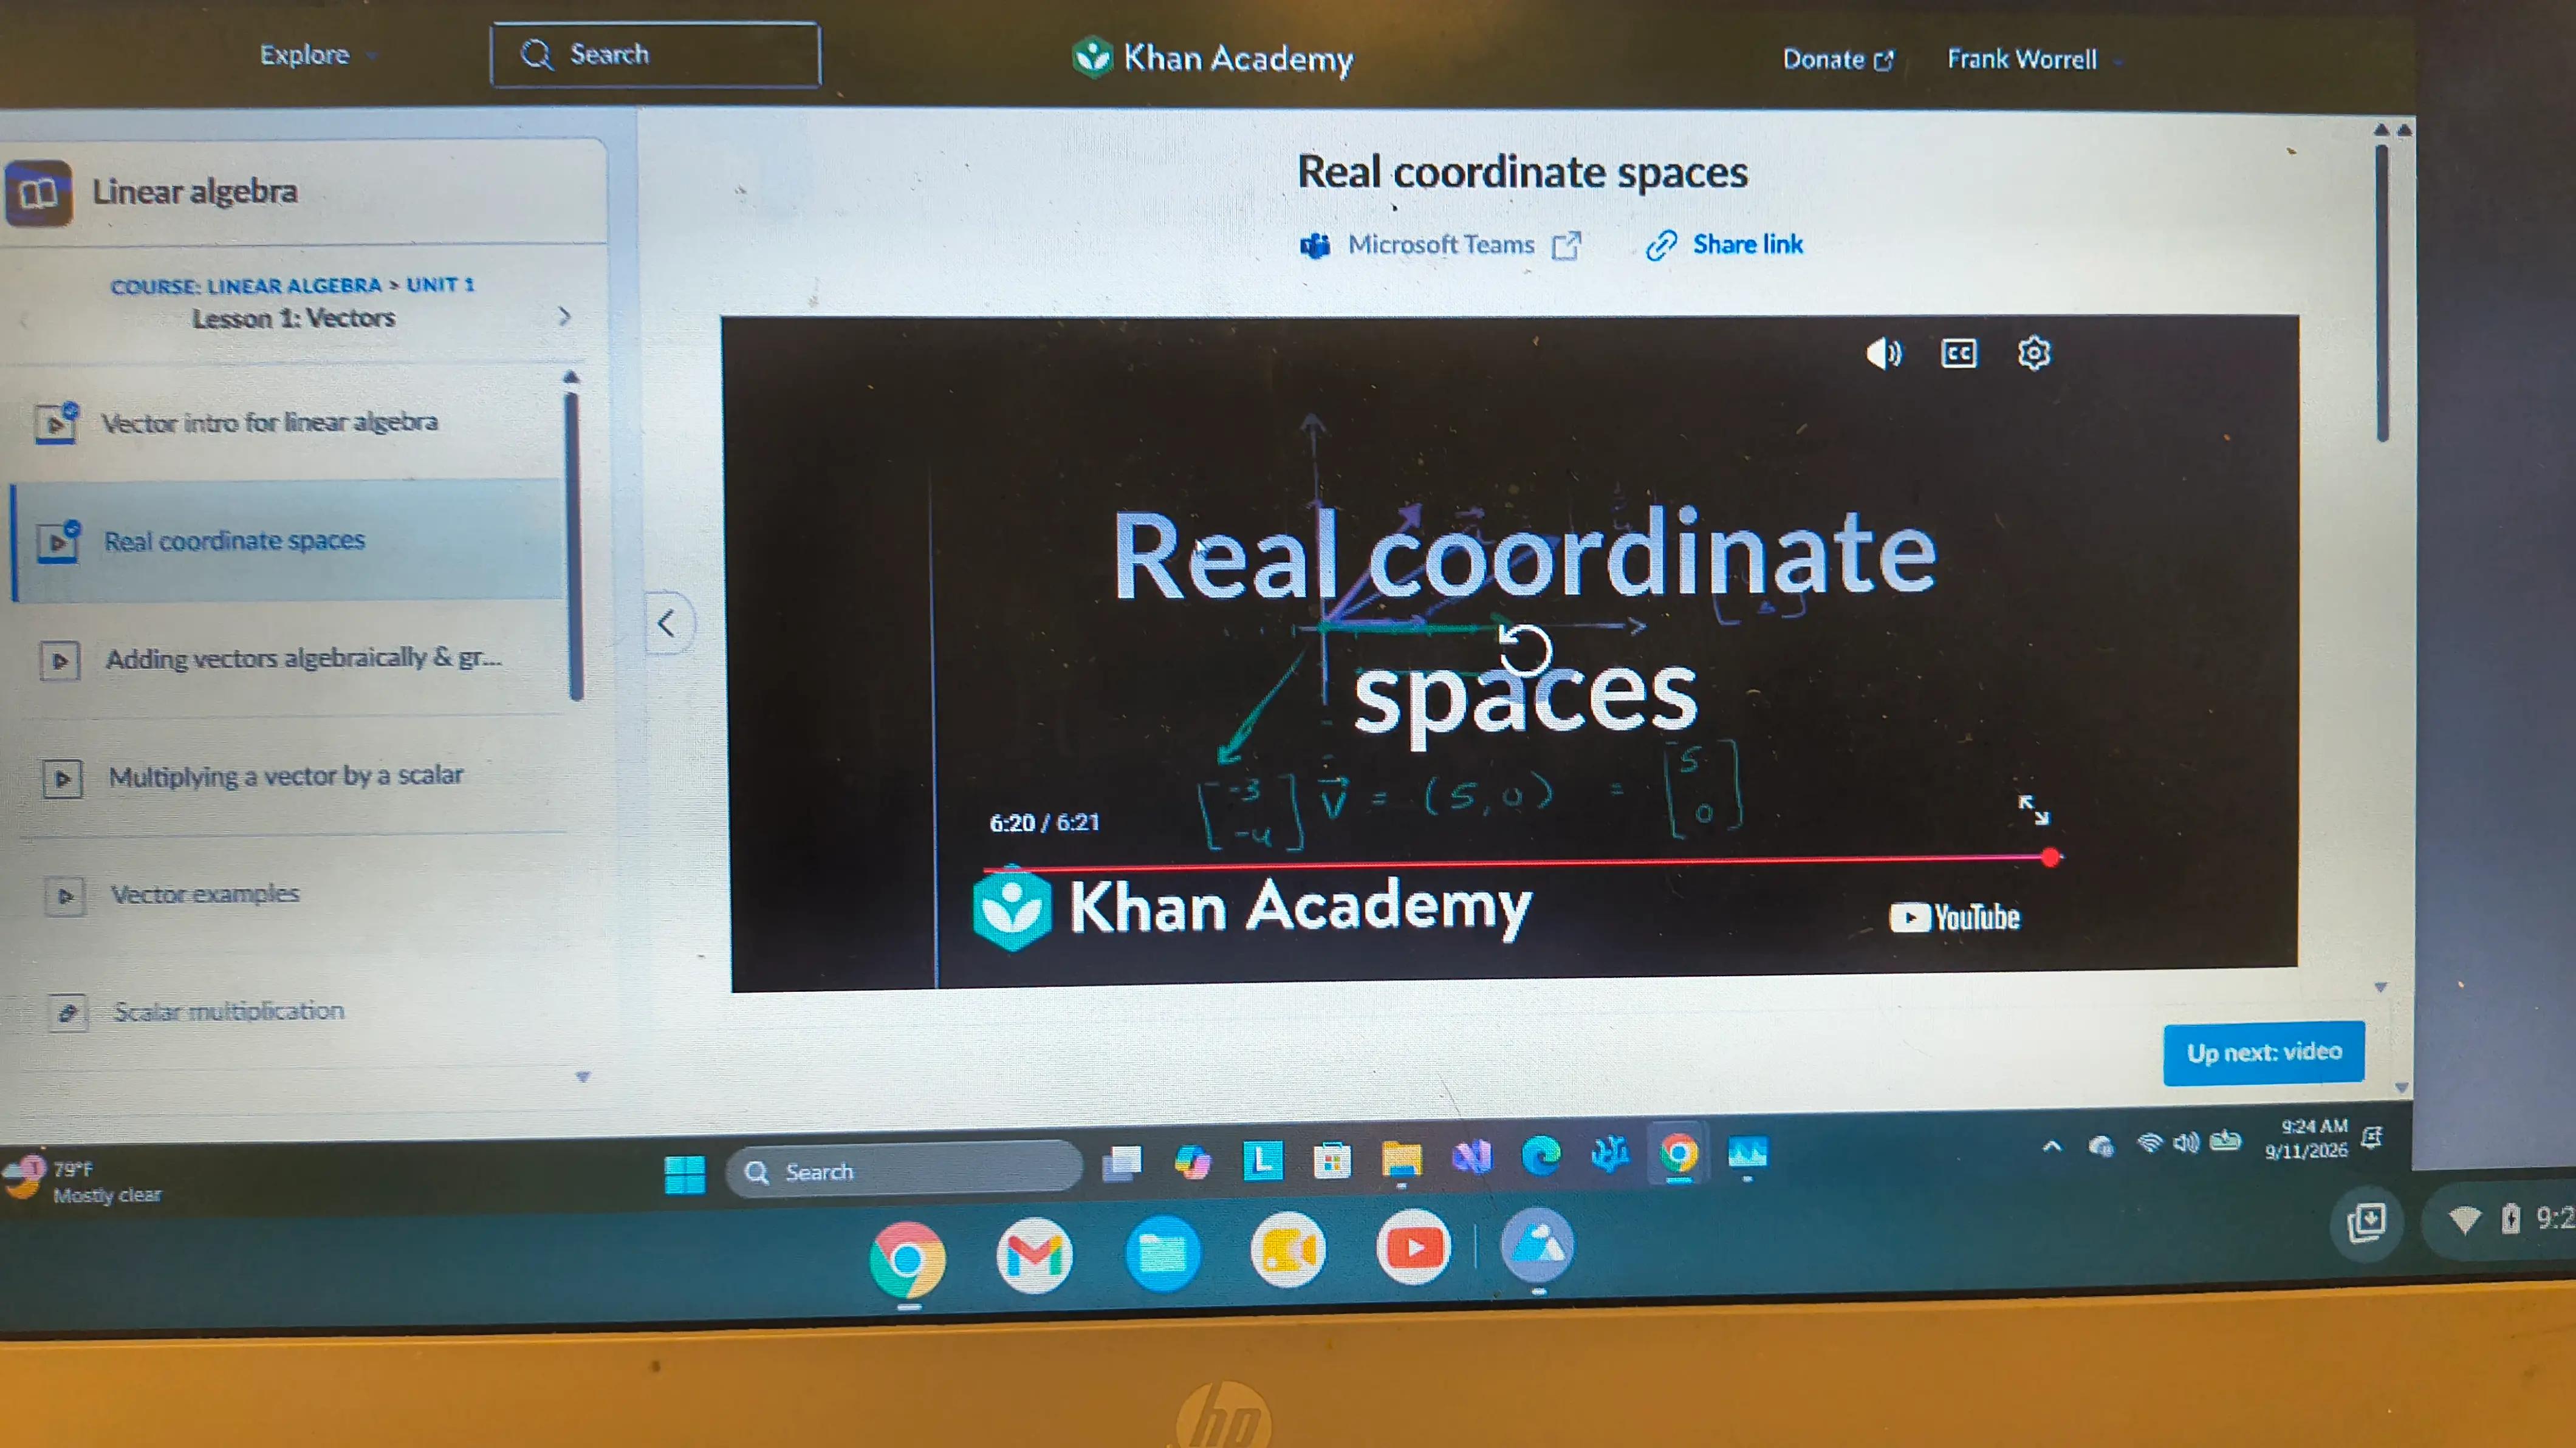Mute the video with the speaker icon
The width and height of the screenshot is (2576, 1448).
1884,353
